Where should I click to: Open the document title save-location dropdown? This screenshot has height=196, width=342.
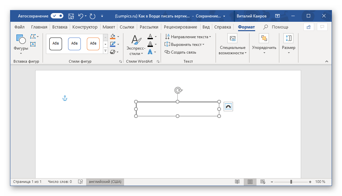pos(224,16)
